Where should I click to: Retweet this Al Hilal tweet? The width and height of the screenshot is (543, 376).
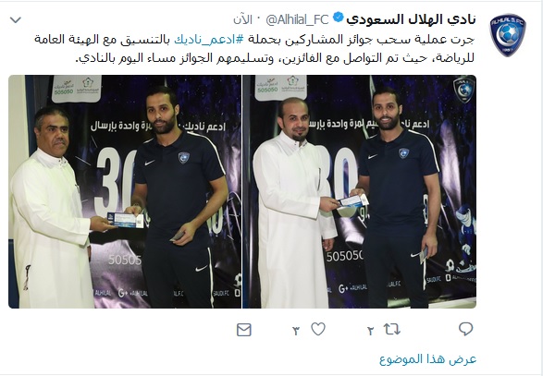[392, 329]
